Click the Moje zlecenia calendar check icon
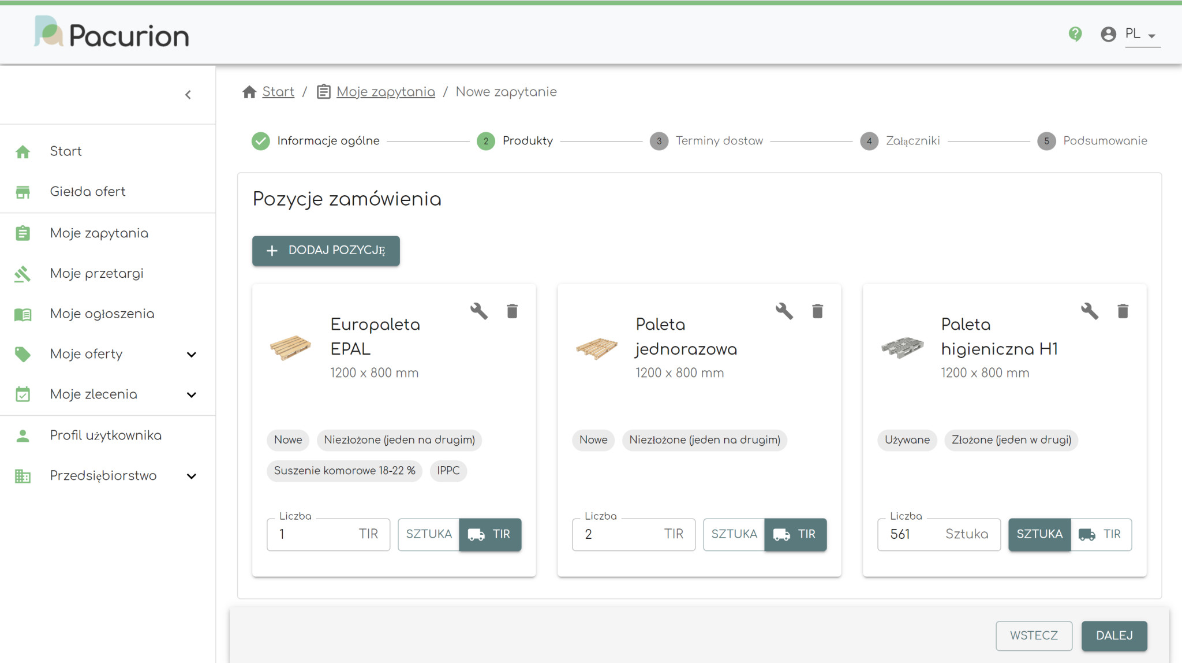This screenshot has height=663, width=1182. click(23, 394)
